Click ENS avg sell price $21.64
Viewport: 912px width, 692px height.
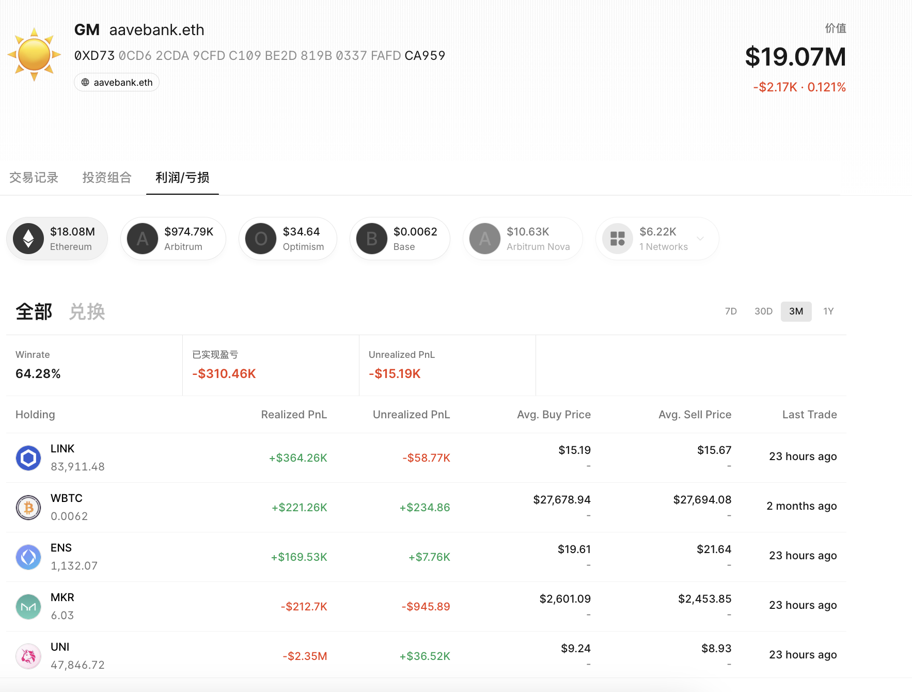point(714,549)
